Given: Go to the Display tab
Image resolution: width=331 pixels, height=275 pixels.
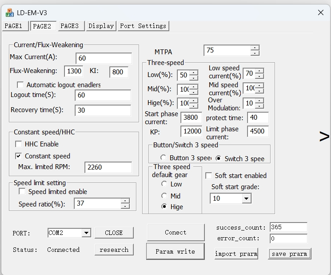Looking at the screenshot, I should (101, 26).
